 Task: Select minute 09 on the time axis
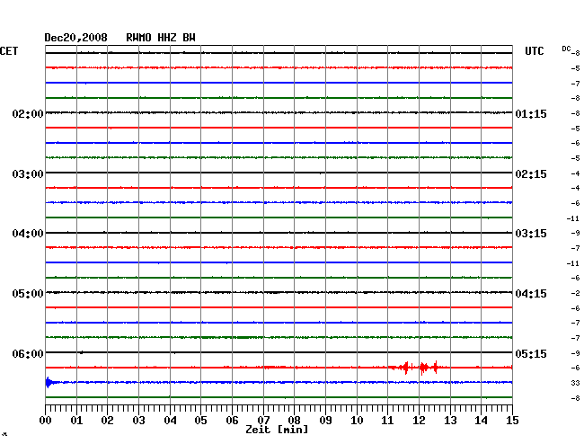[x=325, y=420]
